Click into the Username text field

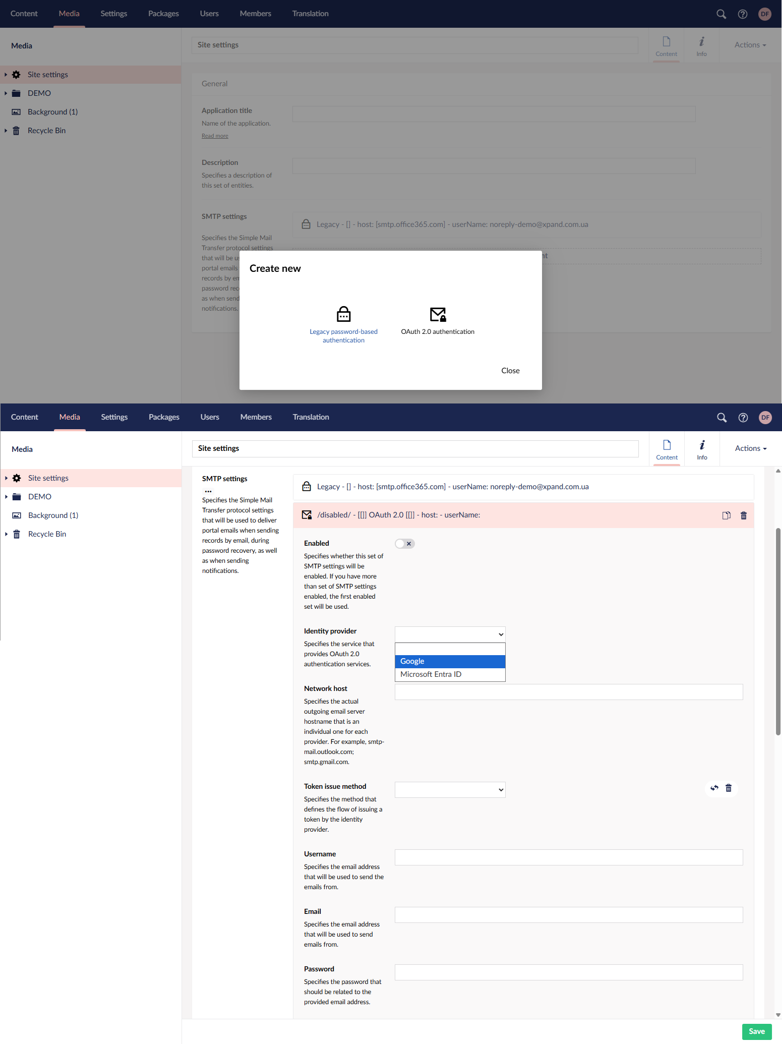pos(568,857)
